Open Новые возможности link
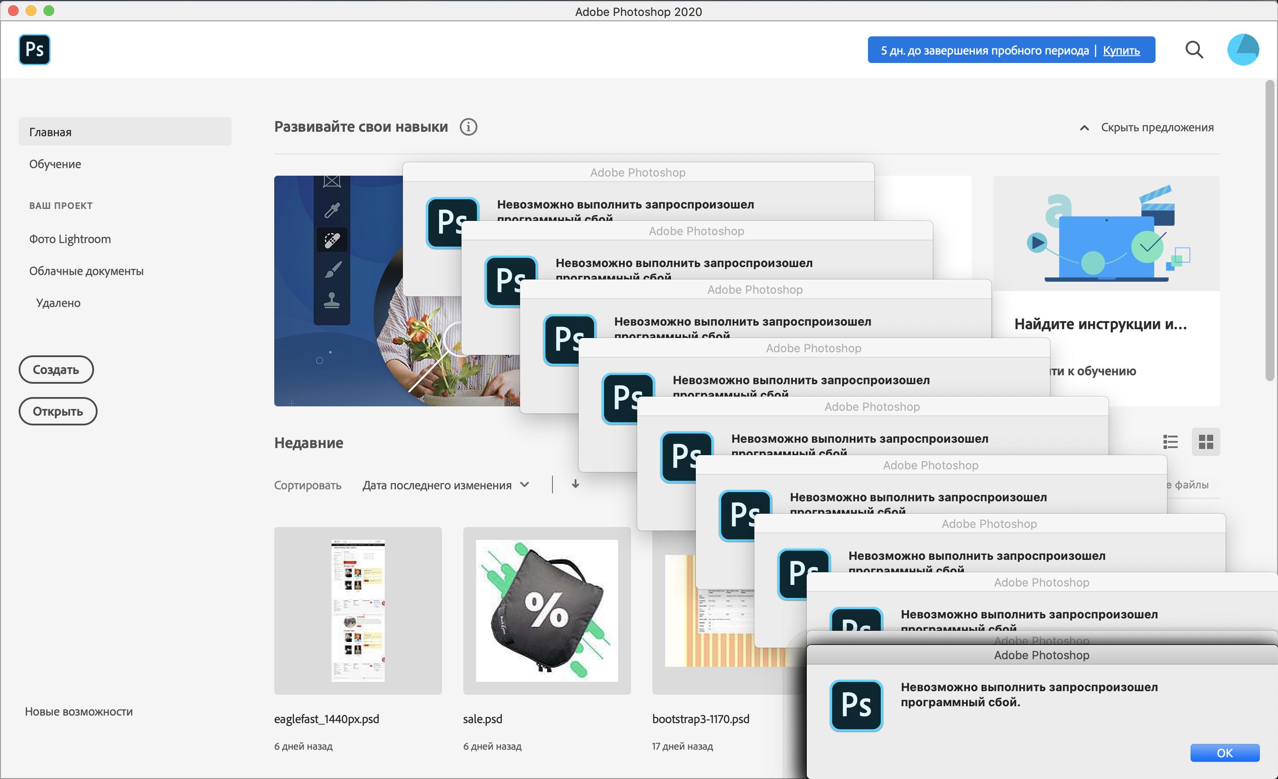 pyautogui.click(x=79, y=711)
